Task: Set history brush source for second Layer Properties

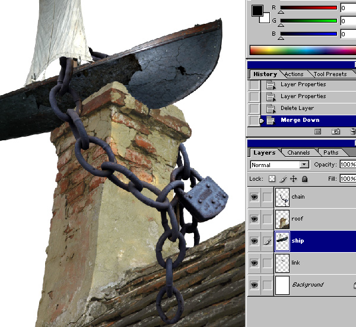Action: (x=254, y=97)
